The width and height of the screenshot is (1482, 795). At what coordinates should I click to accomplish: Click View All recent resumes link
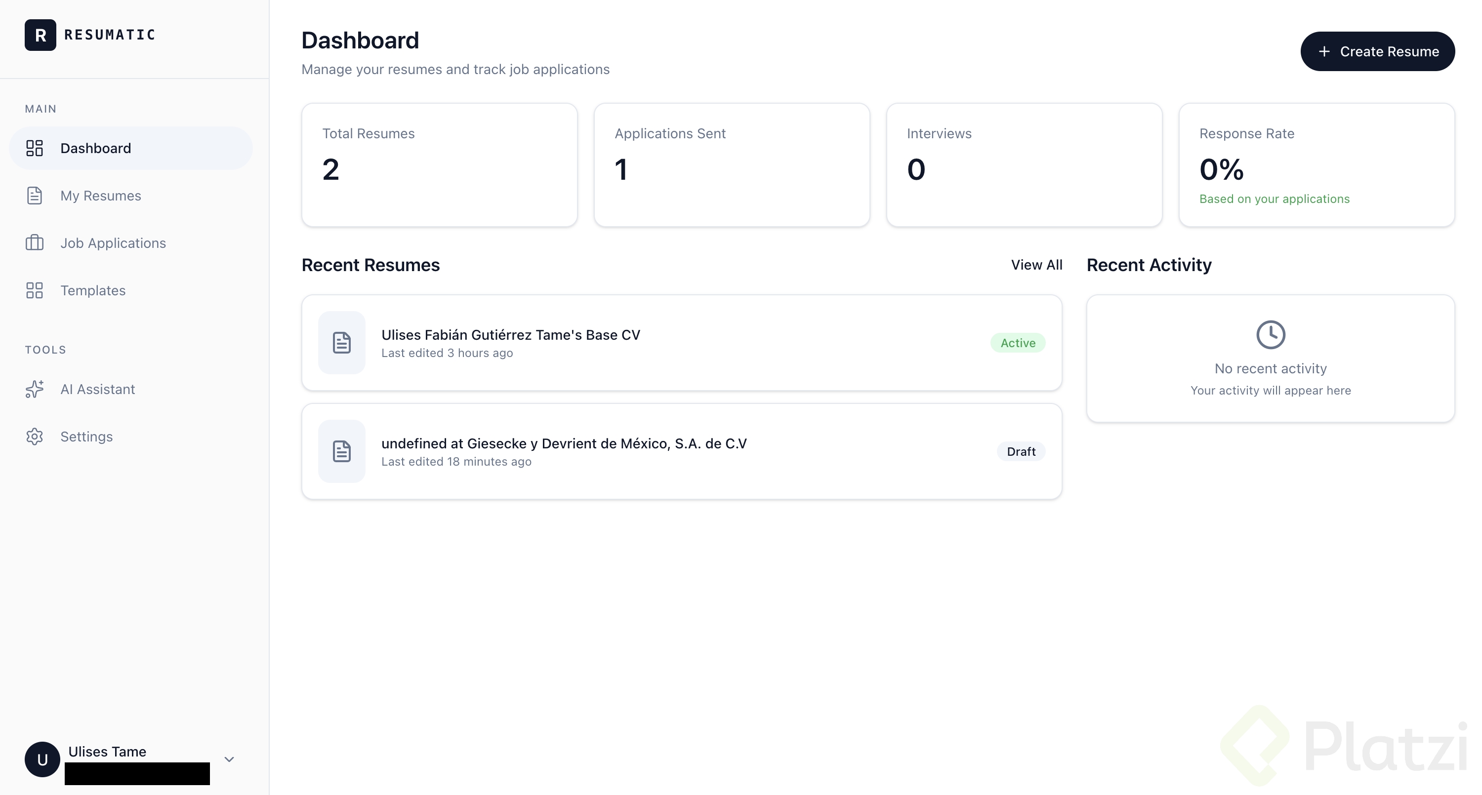pos(1036,265)
